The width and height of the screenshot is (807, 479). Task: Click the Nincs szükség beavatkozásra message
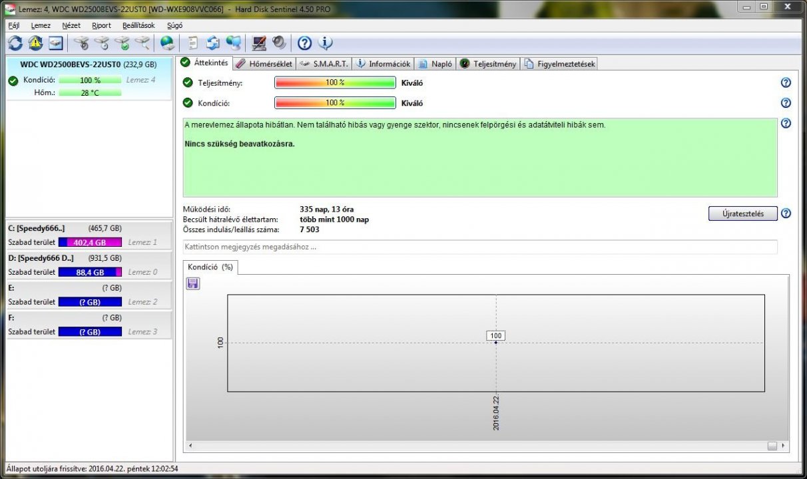240,144
